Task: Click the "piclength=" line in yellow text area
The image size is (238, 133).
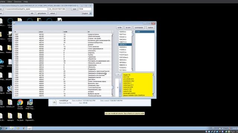Action: pos(129,93)
